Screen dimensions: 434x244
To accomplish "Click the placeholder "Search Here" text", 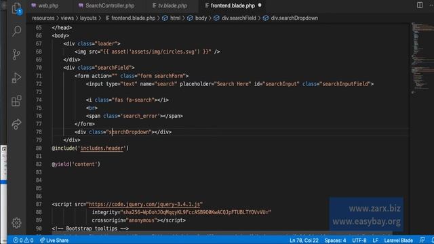I will 233,84.
